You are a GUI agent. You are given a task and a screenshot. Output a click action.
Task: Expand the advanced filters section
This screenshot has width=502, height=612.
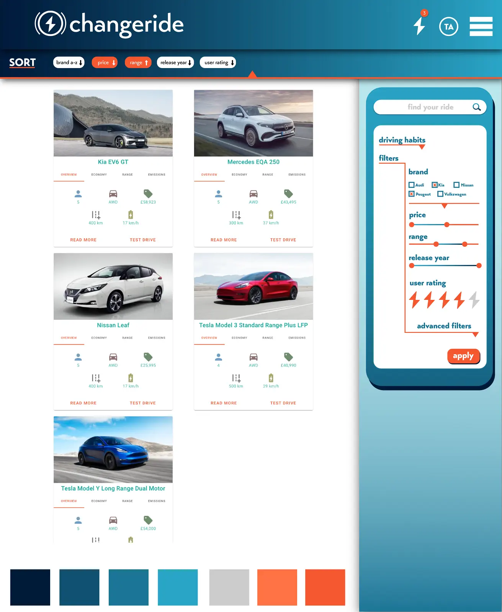[x=475, y=335]
